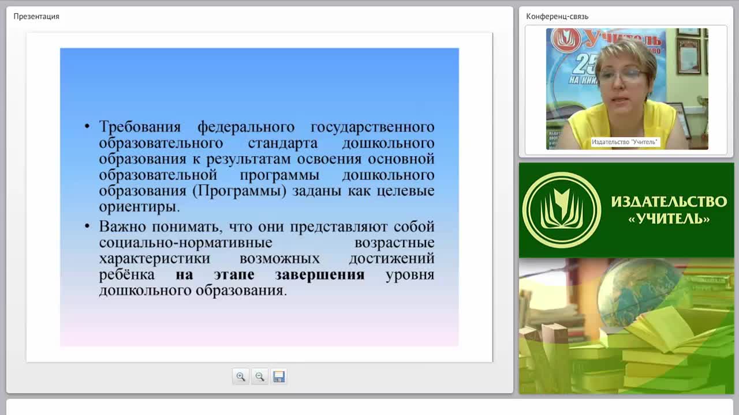The image size is (739, 415).
Task: Click the globe and books image
Action: [x=626, y=326]
